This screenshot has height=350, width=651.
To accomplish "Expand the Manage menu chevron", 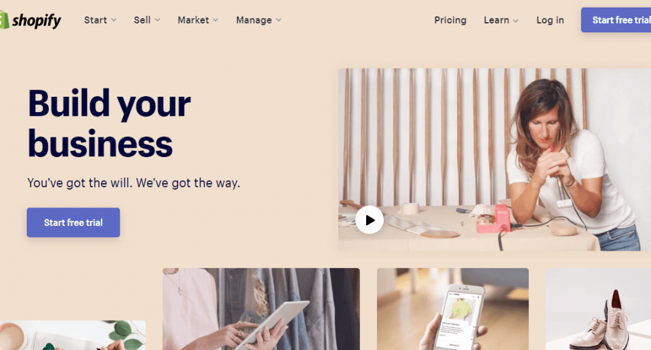I will click(x=278, y=20).
